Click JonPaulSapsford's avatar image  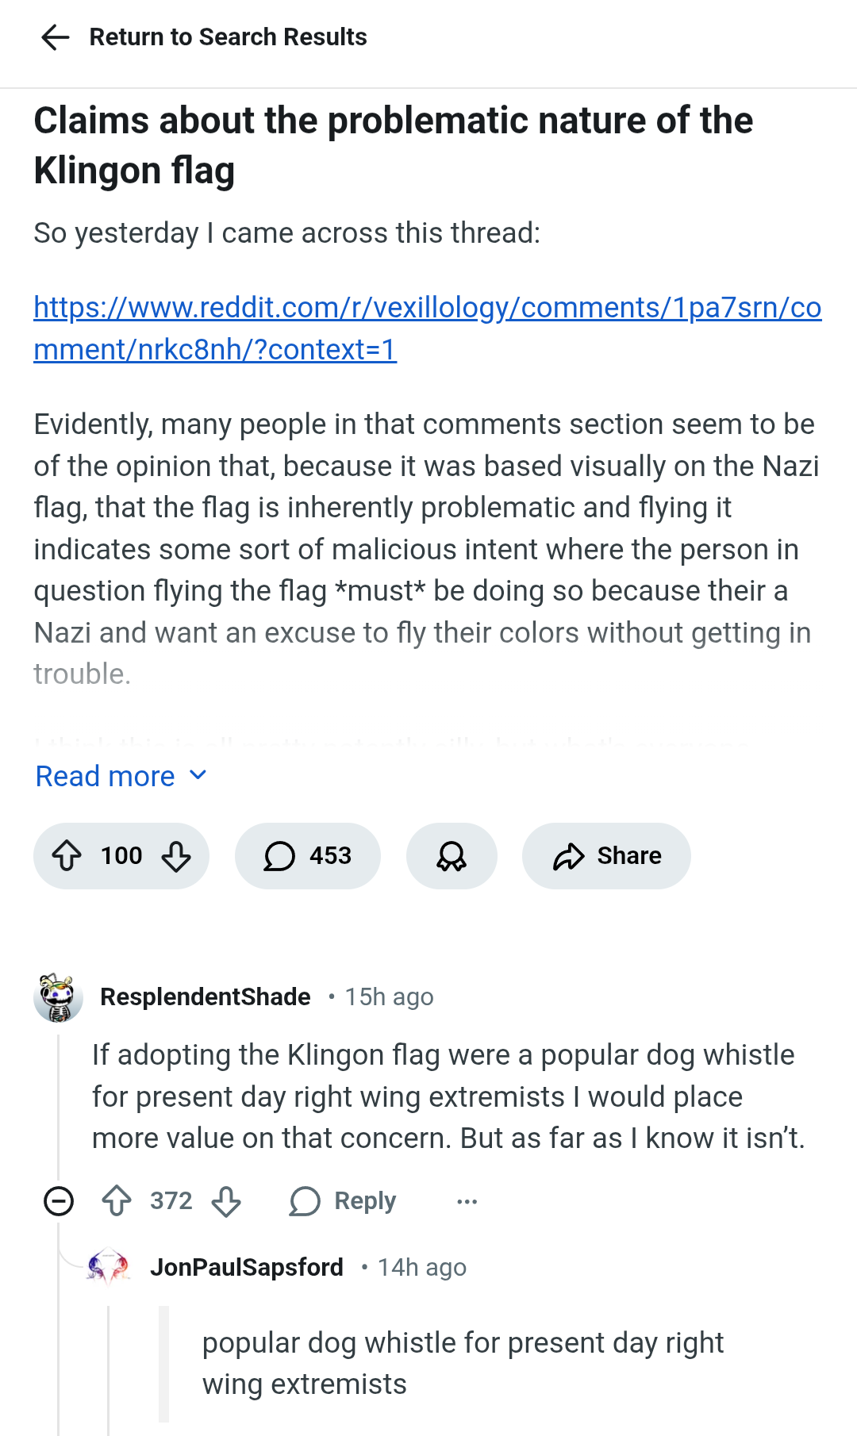click(x=109, y=1267)
